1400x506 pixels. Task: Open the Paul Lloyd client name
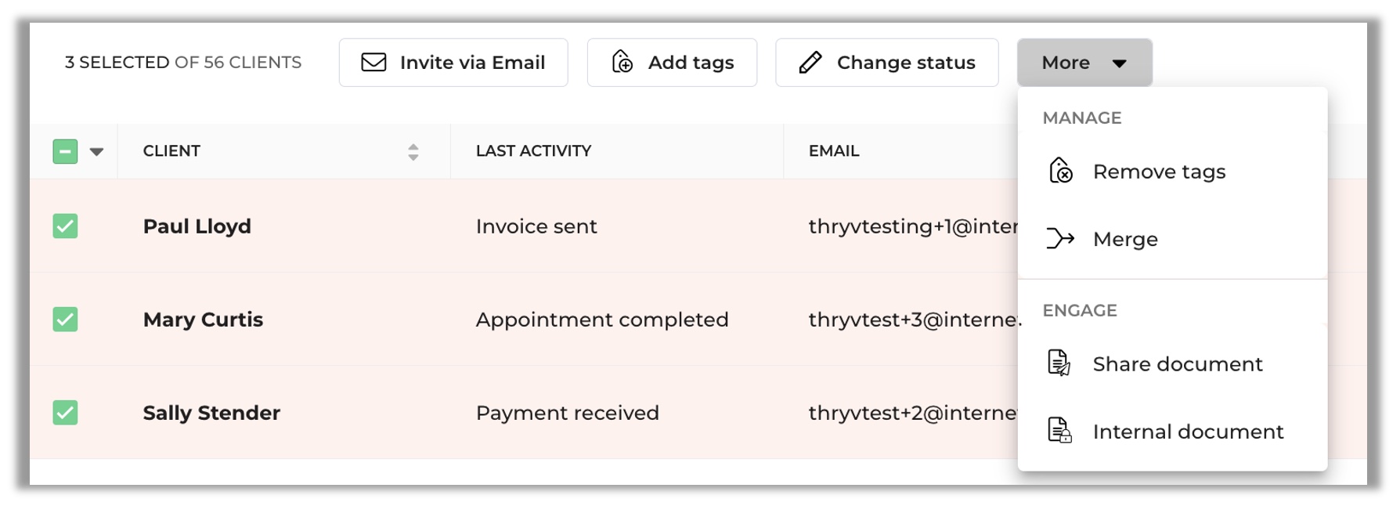[x=197, y=226]
